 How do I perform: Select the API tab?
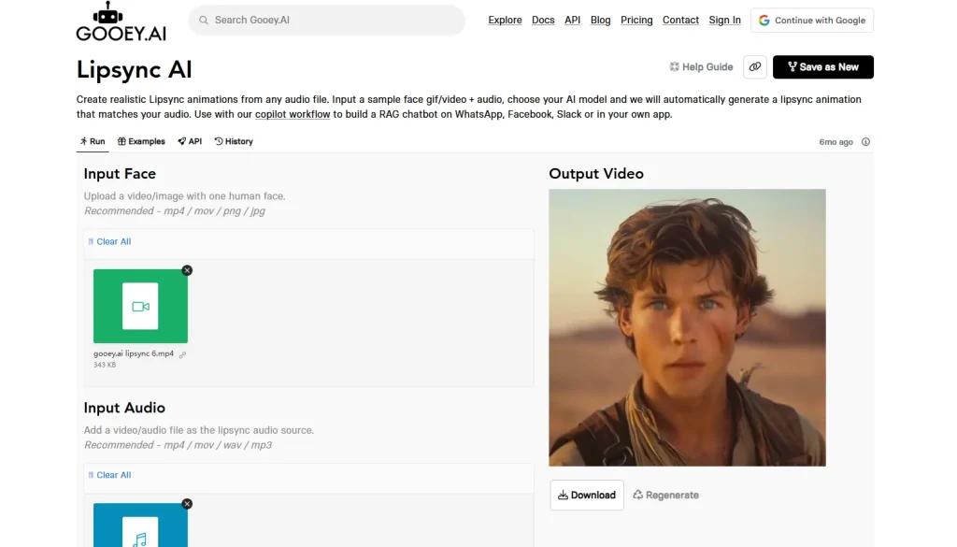(190, 141)
